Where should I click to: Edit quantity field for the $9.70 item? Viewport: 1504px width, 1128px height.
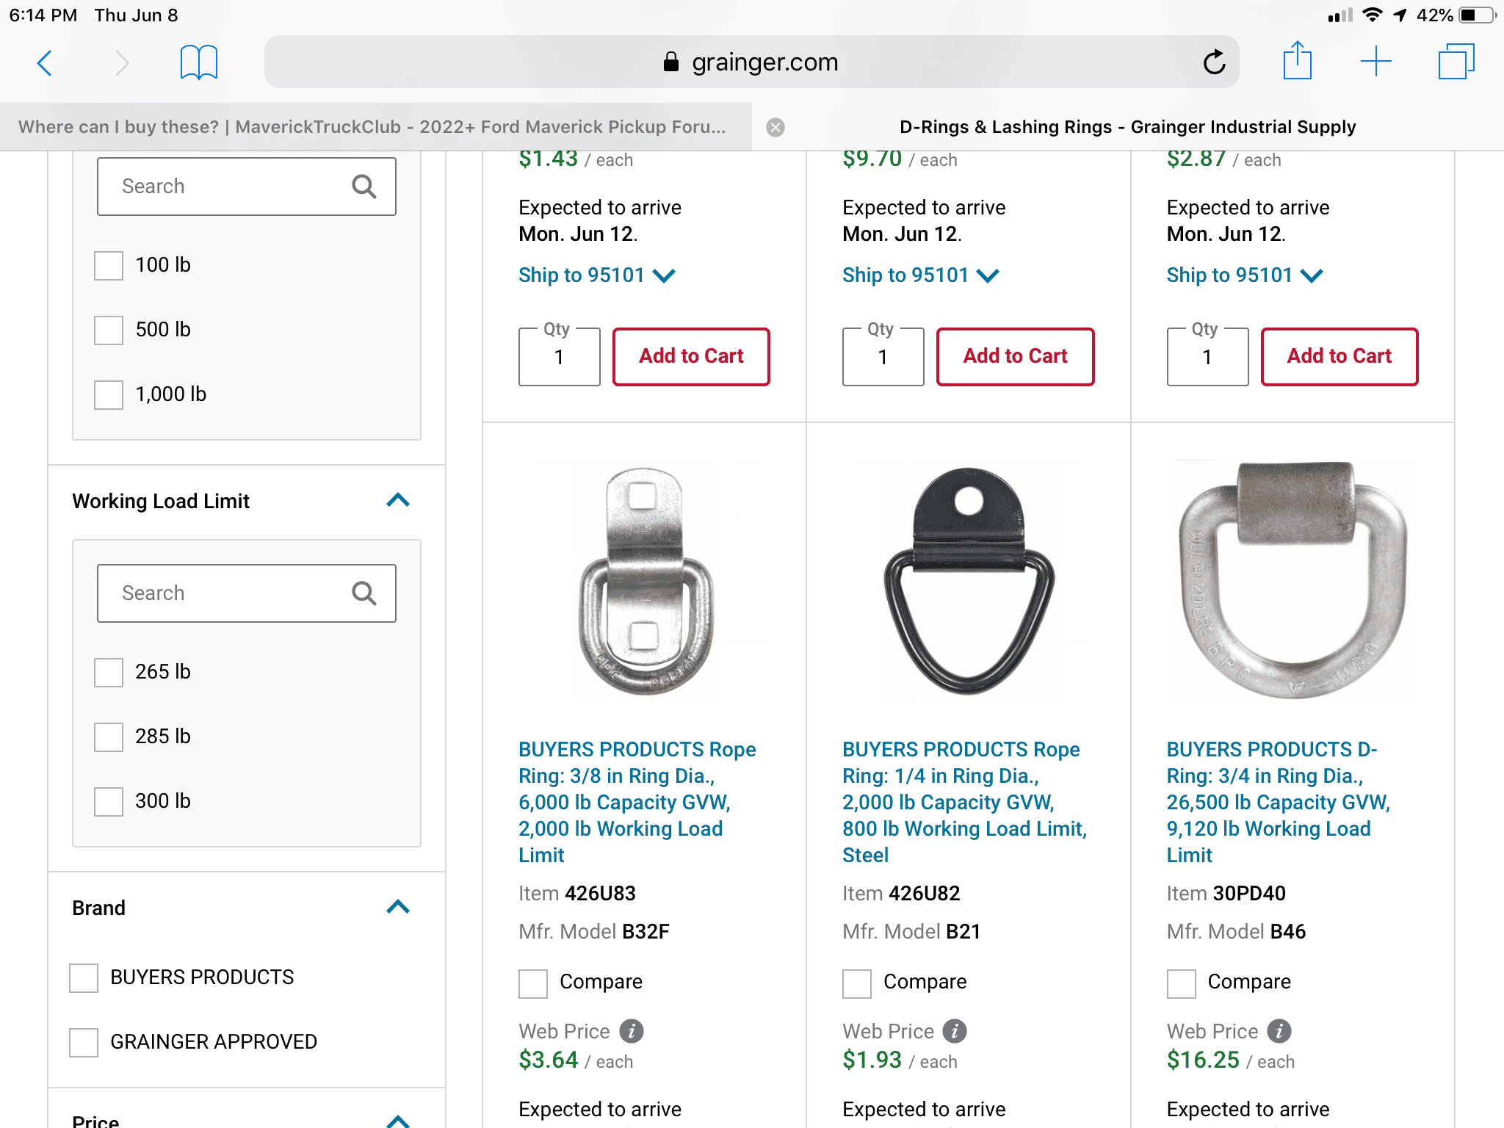click(x=883, y=357)
